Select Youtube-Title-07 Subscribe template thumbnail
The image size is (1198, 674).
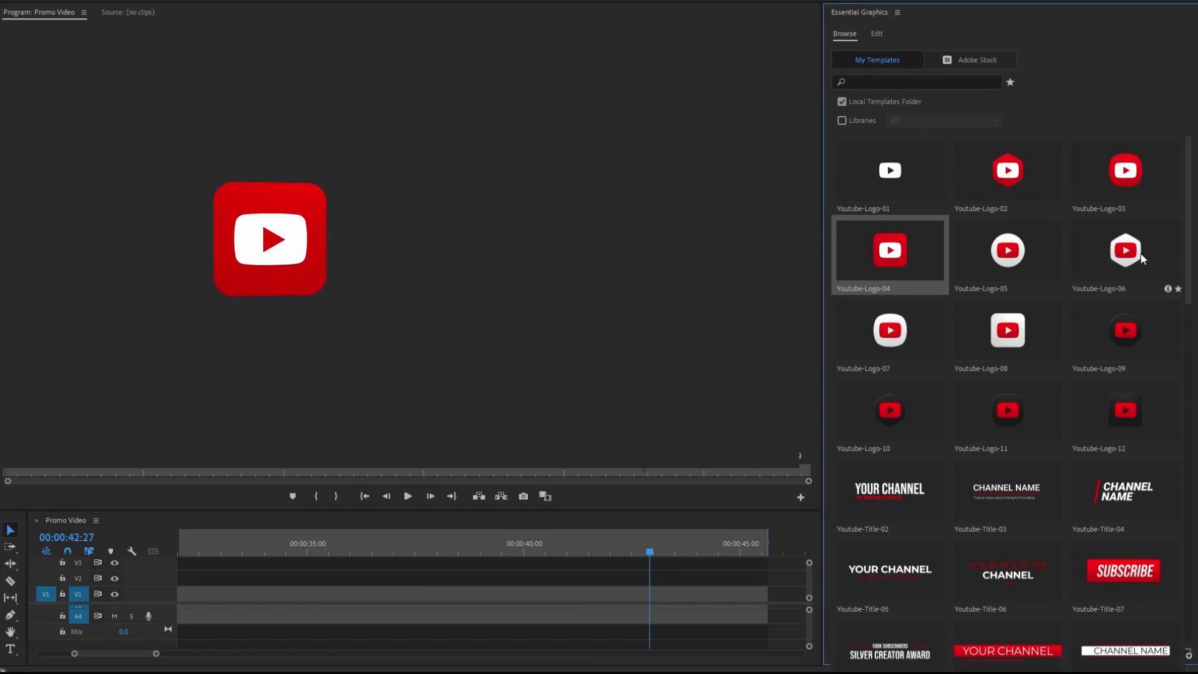tap(1124, 571)
